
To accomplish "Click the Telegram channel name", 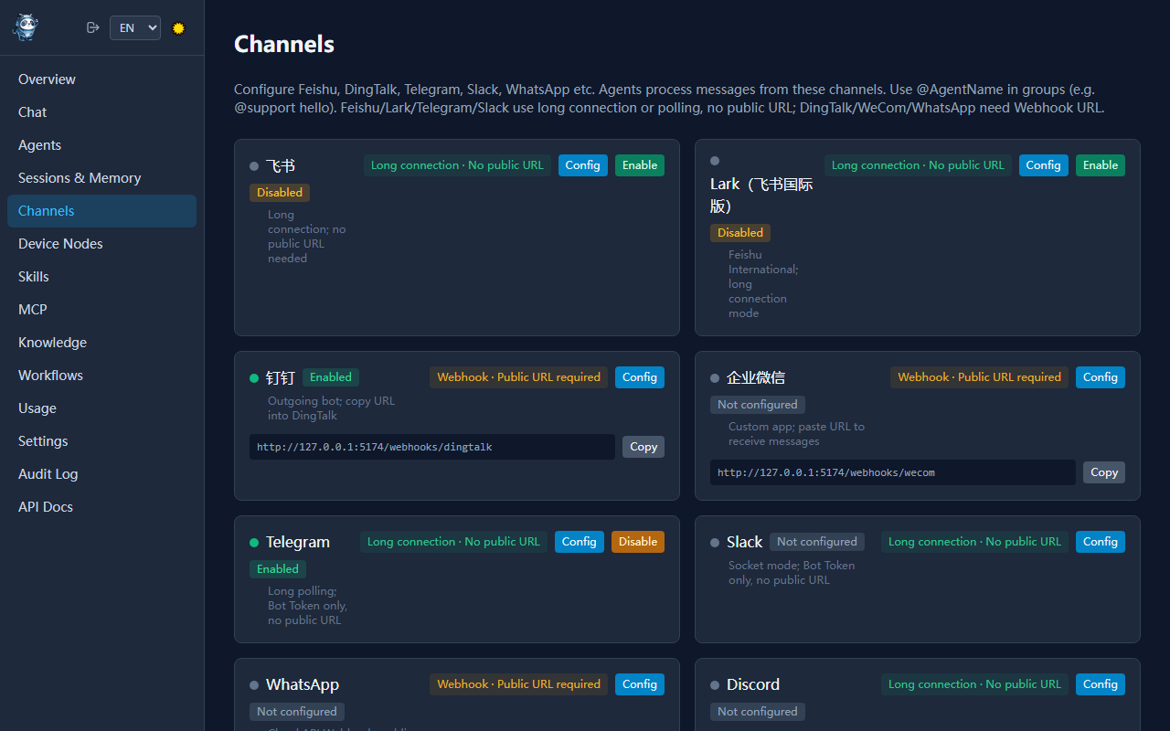I will point(298,542).
